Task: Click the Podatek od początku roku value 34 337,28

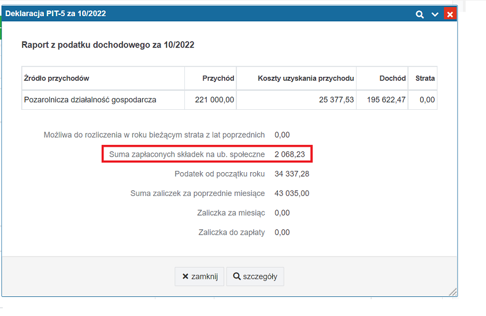Action: (292, 174)
